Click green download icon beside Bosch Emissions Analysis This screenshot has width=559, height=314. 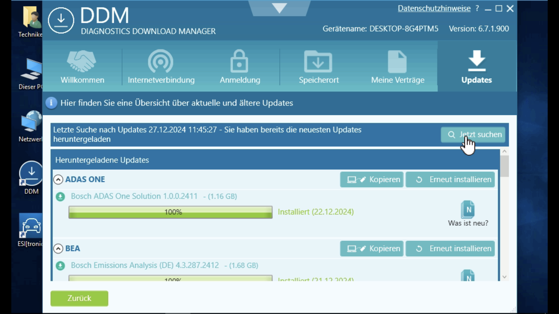[60, 265]
